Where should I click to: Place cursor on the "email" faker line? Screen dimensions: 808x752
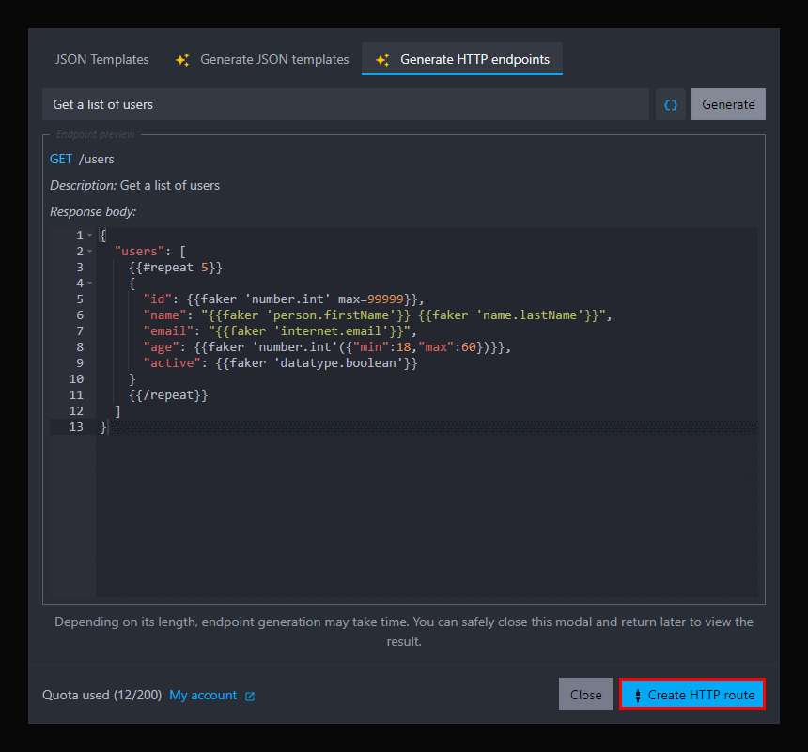(x=282, y=331)
